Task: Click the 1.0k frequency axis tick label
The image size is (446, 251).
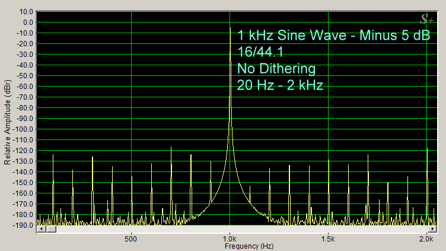Action: (230, 239)
